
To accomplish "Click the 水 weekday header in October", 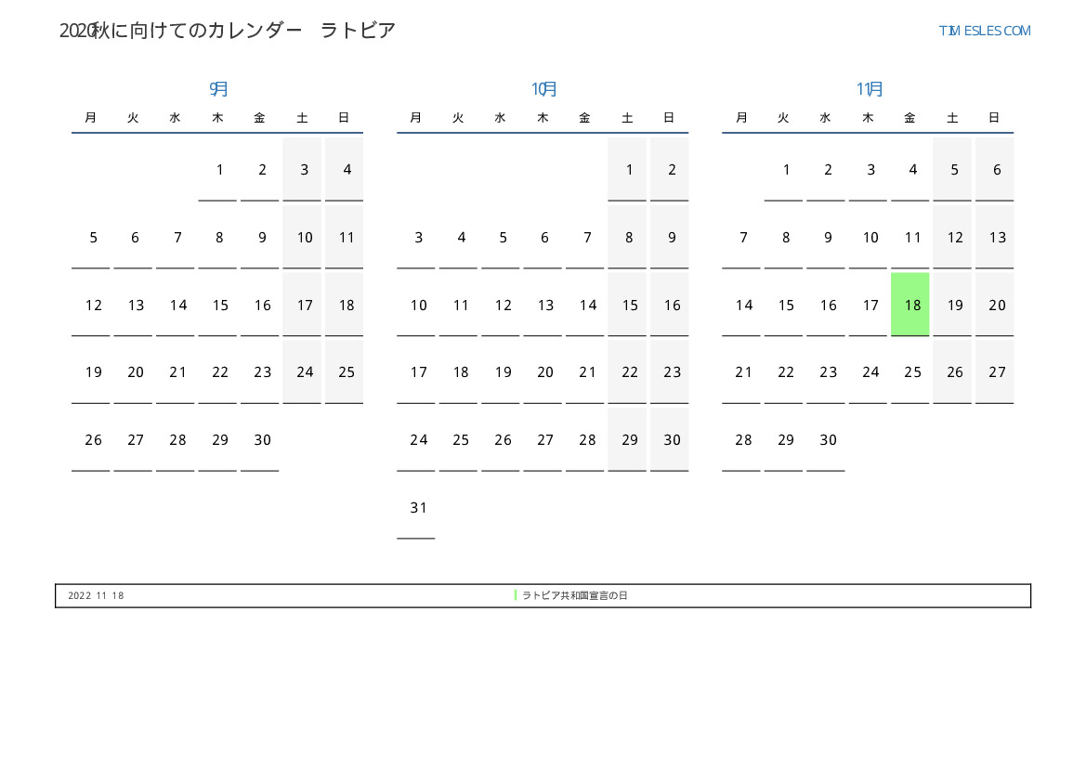I will pos(501,118).
